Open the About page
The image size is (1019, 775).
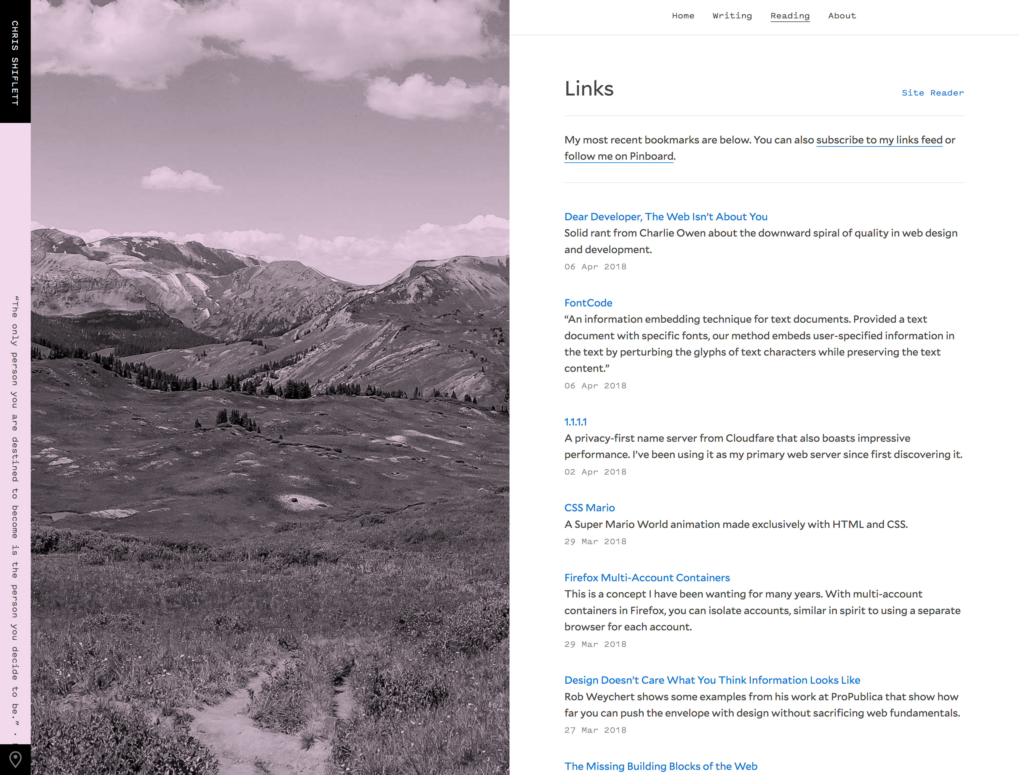[842, 16]
